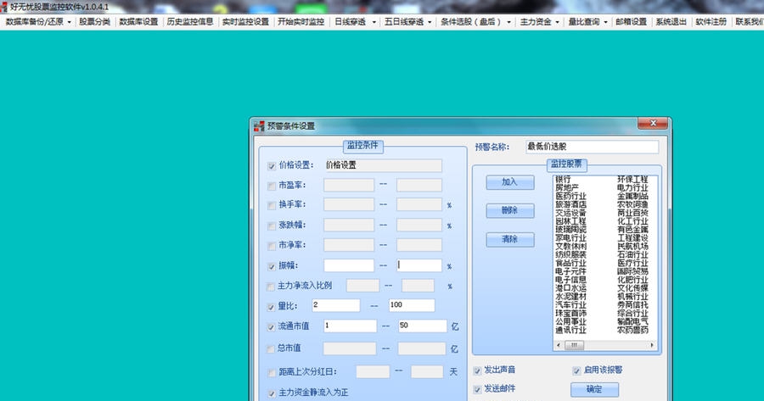This screenshot has width=764, height=401.
Task: Toggle the 发送邮件 checkbox
Action: click(x=477, y=389)
